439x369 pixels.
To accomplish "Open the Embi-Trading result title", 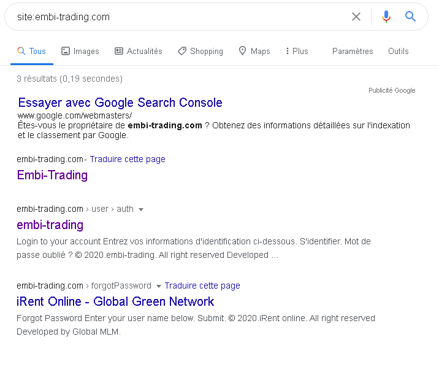I will 52,175.
